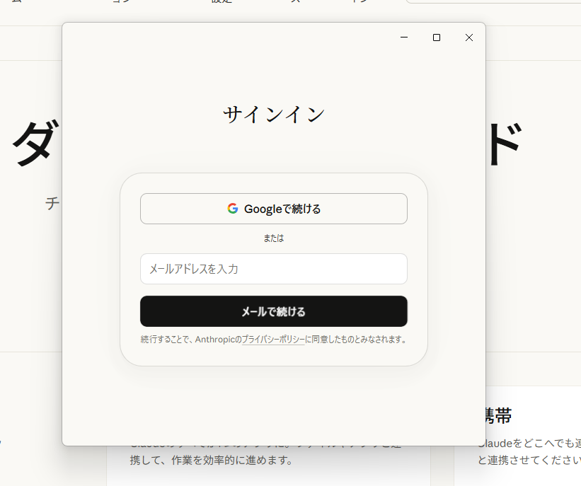Click the X icon to dismiss sign-in

coord(468,37)
